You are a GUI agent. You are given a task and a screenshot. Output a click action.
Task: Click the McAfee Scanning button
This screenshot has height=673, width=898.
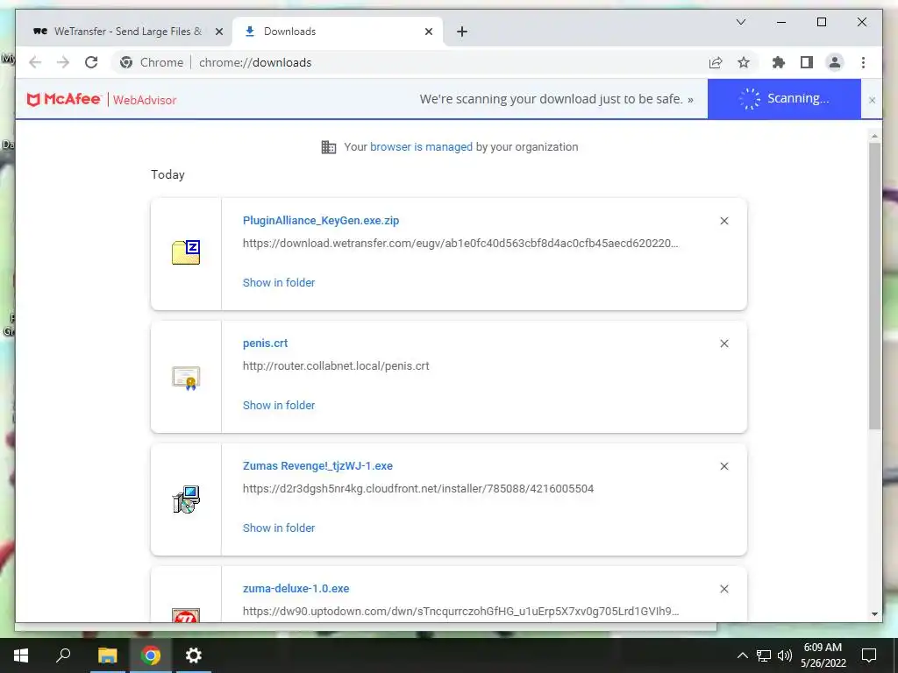tap(784, 99)
